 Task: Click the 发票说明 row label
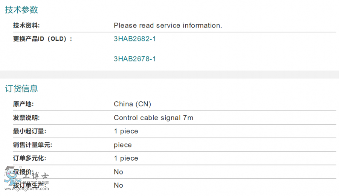[x=26, y=118]
